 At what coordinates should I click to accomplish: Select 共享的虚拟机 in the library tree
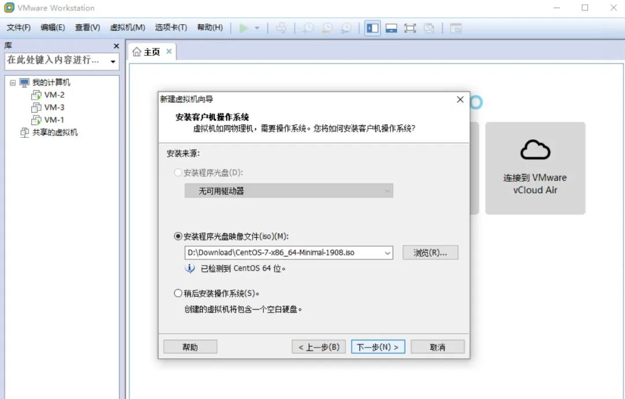(x=55, y=132)
